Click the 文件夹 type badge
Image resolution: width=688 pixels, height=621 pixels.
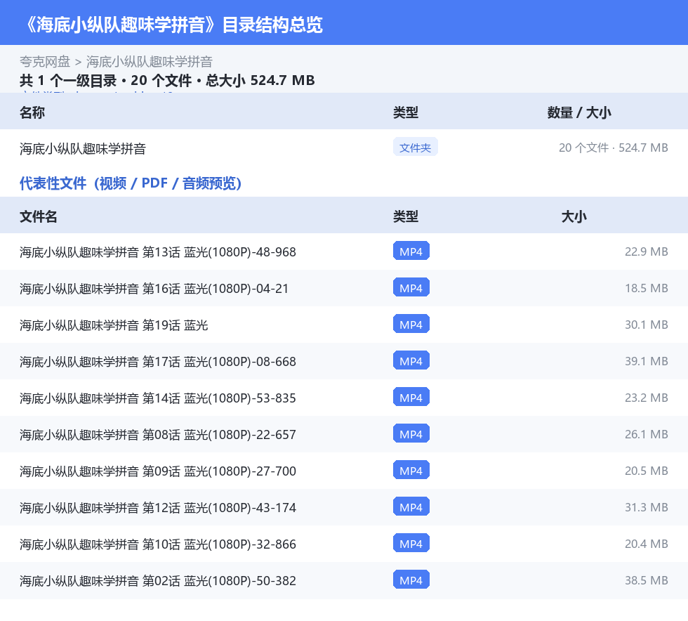tap(415, 148)
